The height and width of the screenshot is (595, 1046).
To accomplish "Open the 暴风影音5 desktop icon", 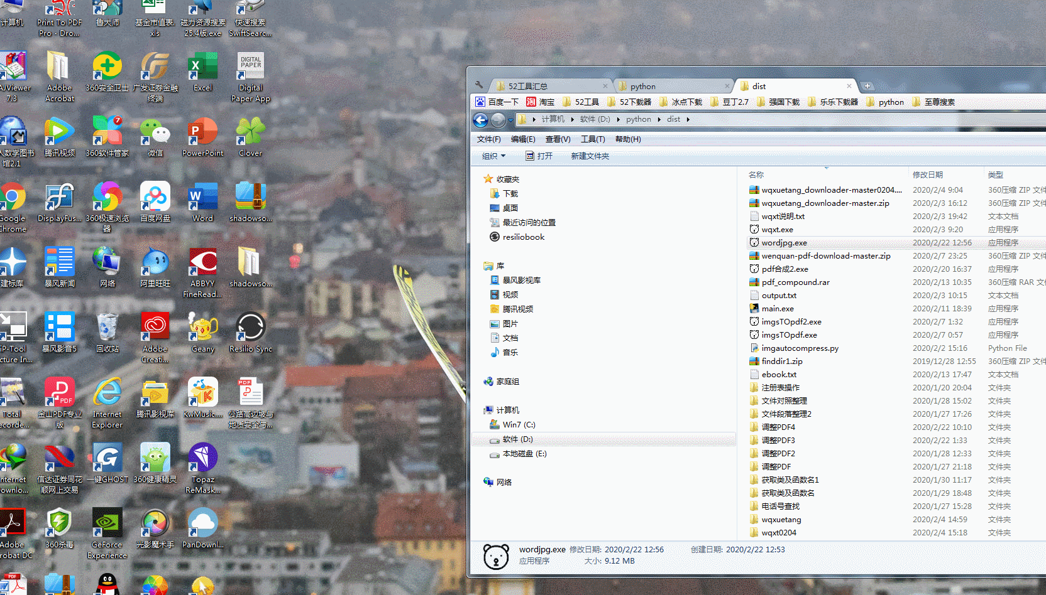I will 60,333.
